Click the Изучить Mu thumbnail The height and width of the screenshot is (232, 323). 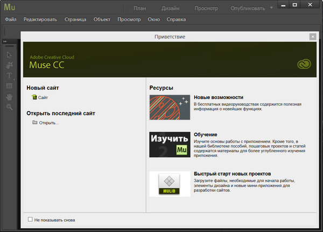pos(170,144)
